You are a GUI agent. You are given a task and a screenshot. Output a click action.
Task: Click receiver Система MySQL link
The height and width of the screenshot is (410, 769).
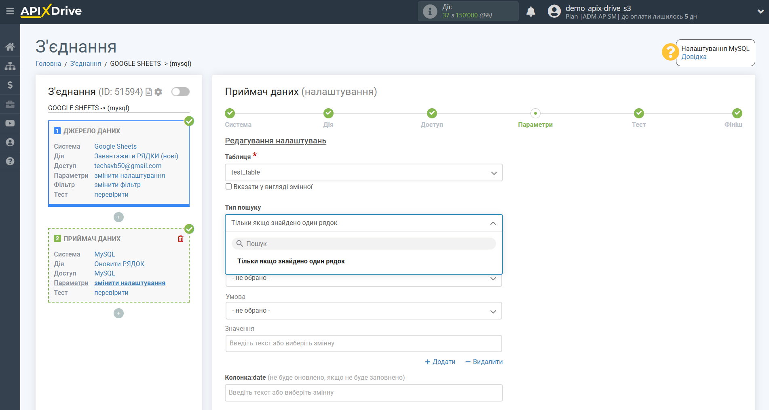pos(105,254)
